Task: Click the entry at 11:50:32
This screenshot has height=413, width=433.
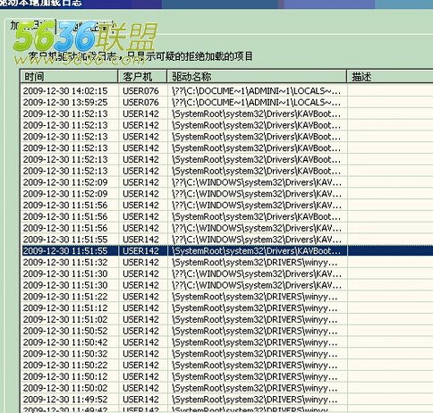Action: 227,354
